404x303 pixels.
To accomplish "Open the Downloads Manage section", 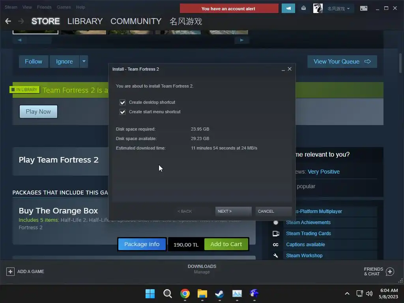I will point(202,269).
